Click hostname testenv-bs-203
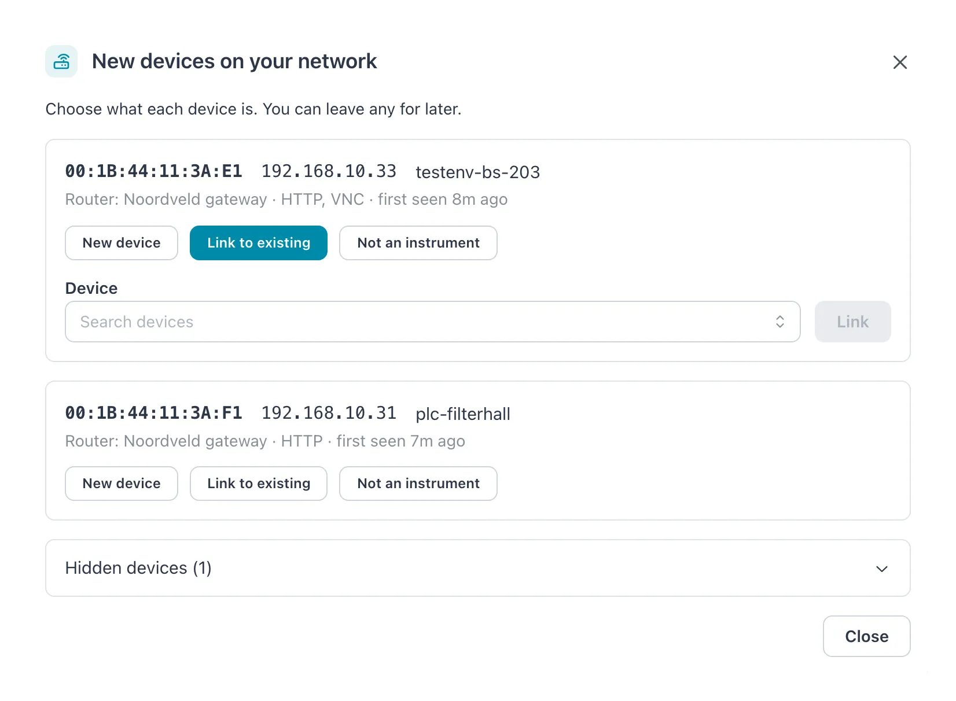 (478, 172)
